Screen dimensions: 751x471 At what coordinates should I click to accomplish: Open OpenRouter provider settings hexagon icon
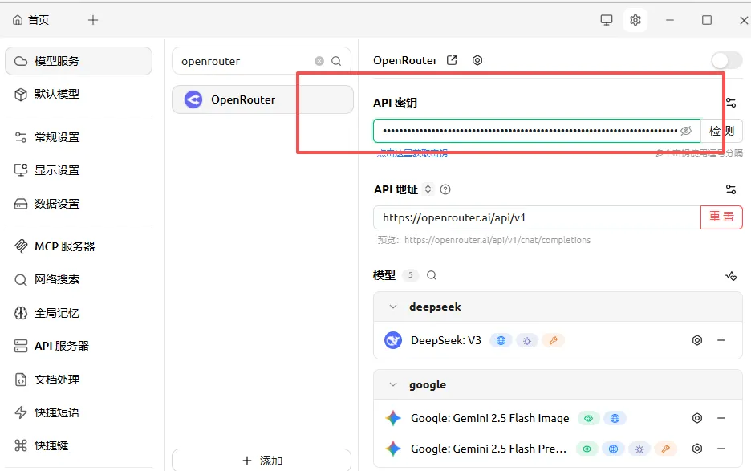477,60
